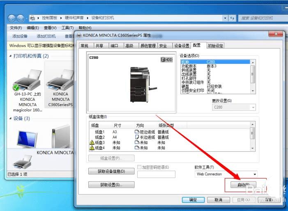Collapse the 设备 (3) group
The image size is (288, 211).
(10, 118)
